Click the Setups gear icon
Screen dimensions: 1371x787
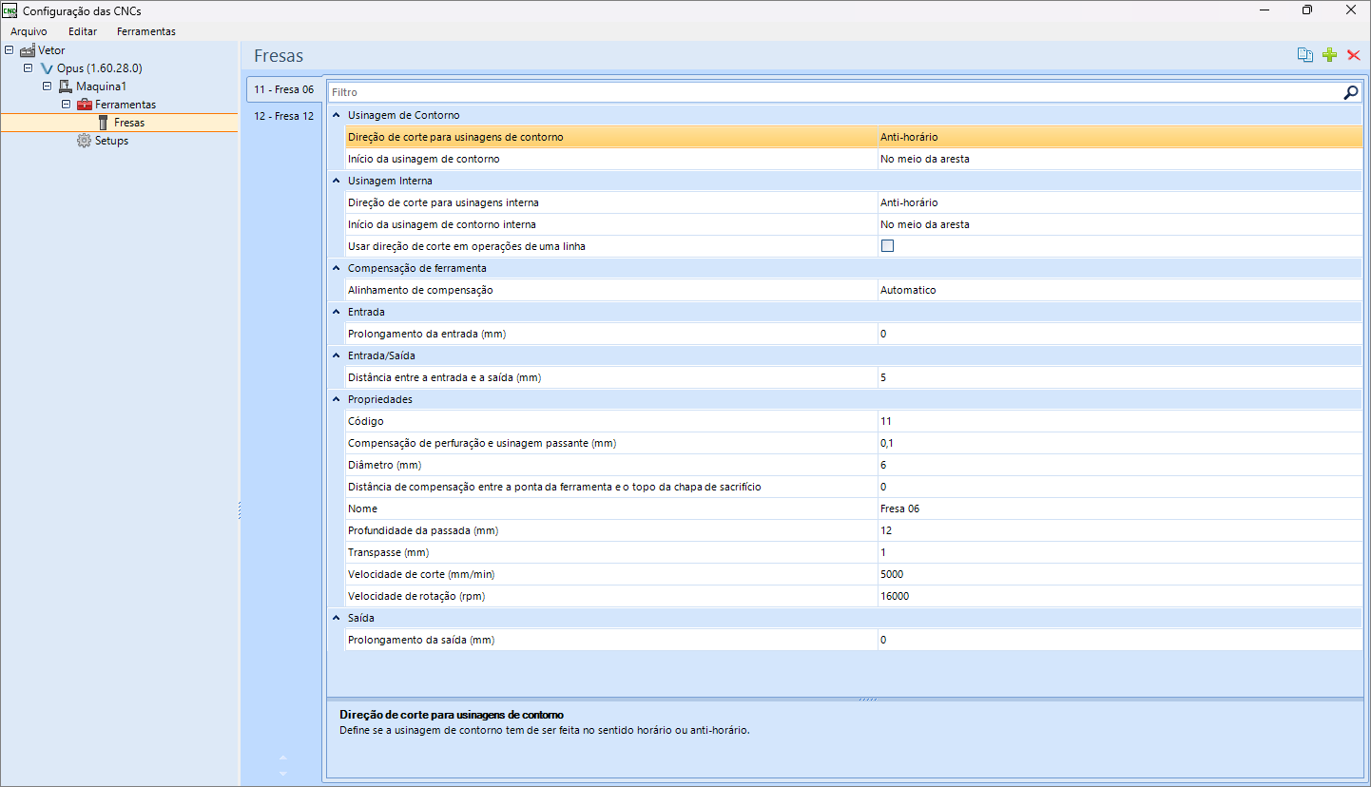coord(84,141)
